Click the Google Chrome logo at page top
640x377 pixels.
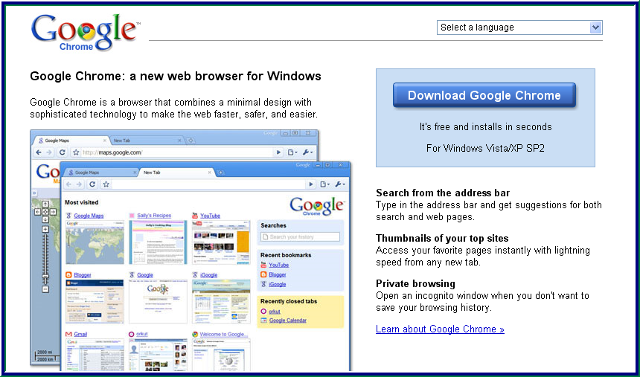(85, 33)
